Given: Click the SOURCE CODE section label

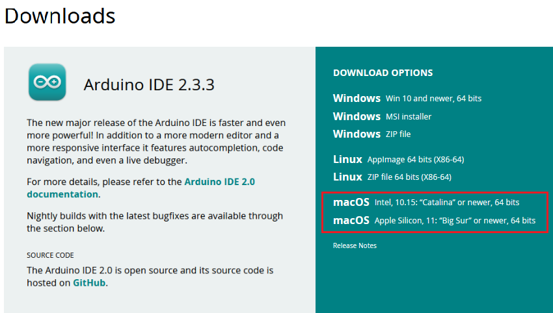Looking at the screenshot, I should [x=51, y=255].
